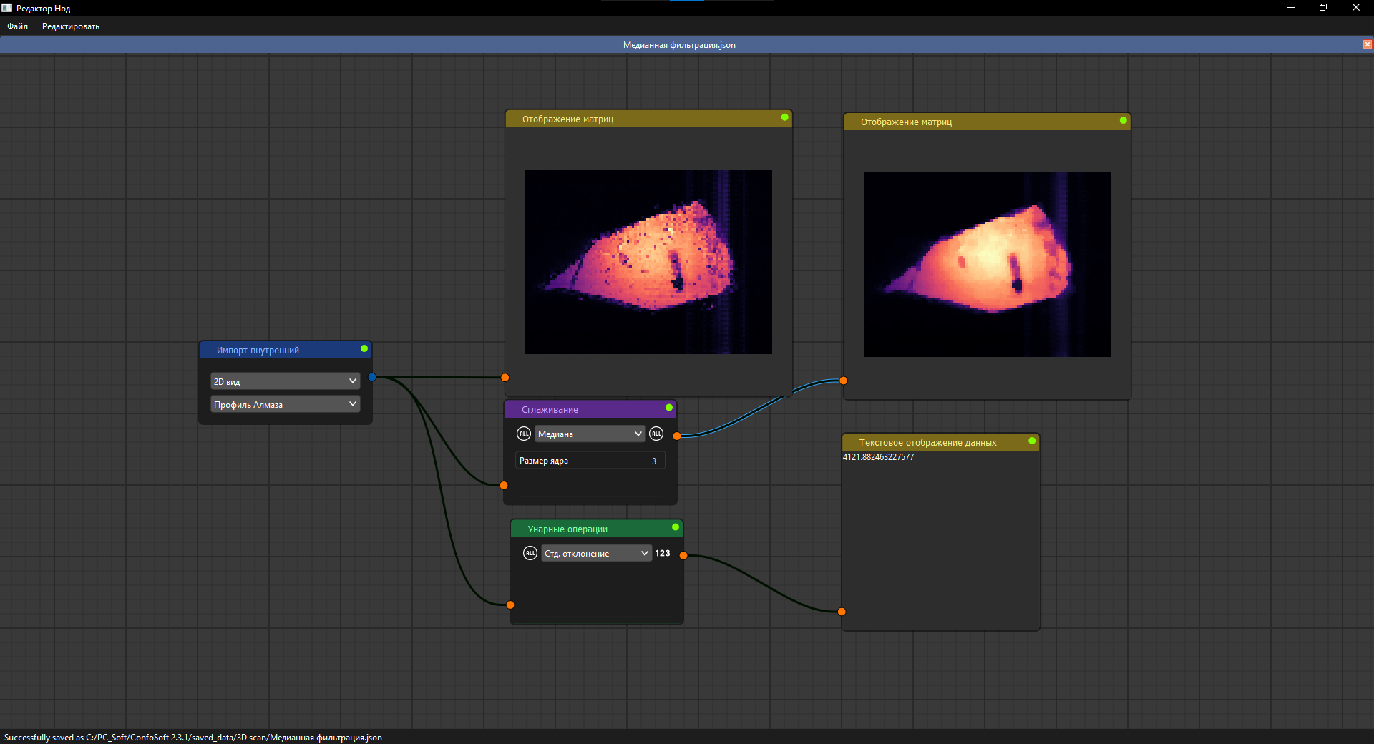This screenshot has width=1374, height=744.
Task: Close the Медианная фильтрация.json tab
Action: (1367, 44)
